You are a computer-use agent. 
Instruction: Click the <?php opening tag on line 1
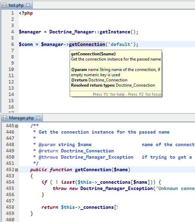[x=26, y=13]
